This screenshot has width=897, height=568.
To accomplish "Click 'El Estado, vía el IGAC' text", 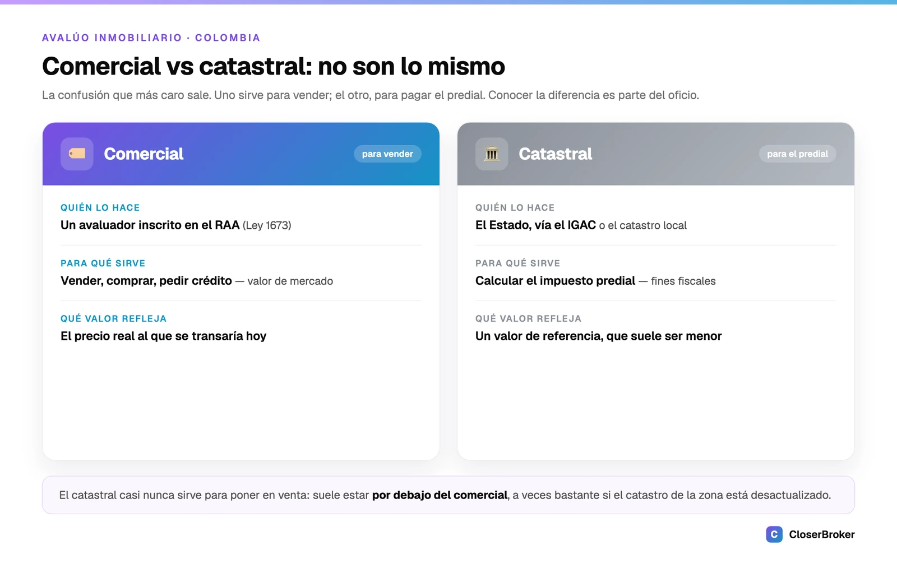I will point(535,225).
